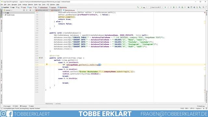The width and height of the screenshot is (208, 117).
Task: Click the Debug app bug icon
Action: click(174, 7)
